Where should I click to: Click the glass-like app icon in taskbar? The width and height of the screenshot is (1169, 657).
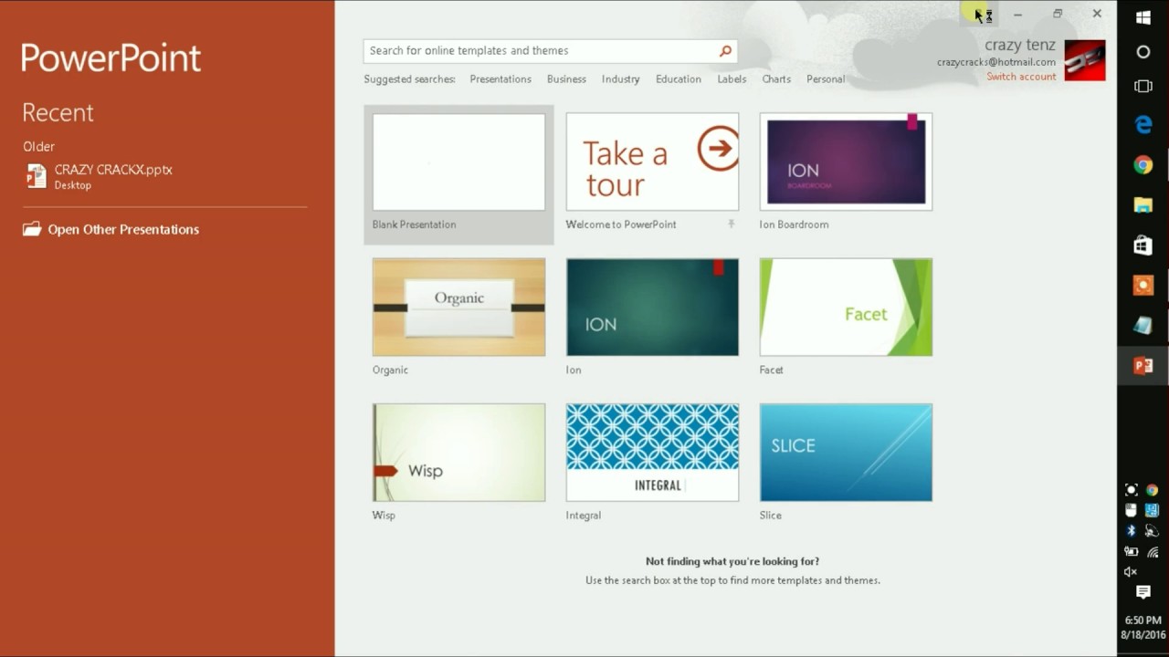coord(1143,326)
